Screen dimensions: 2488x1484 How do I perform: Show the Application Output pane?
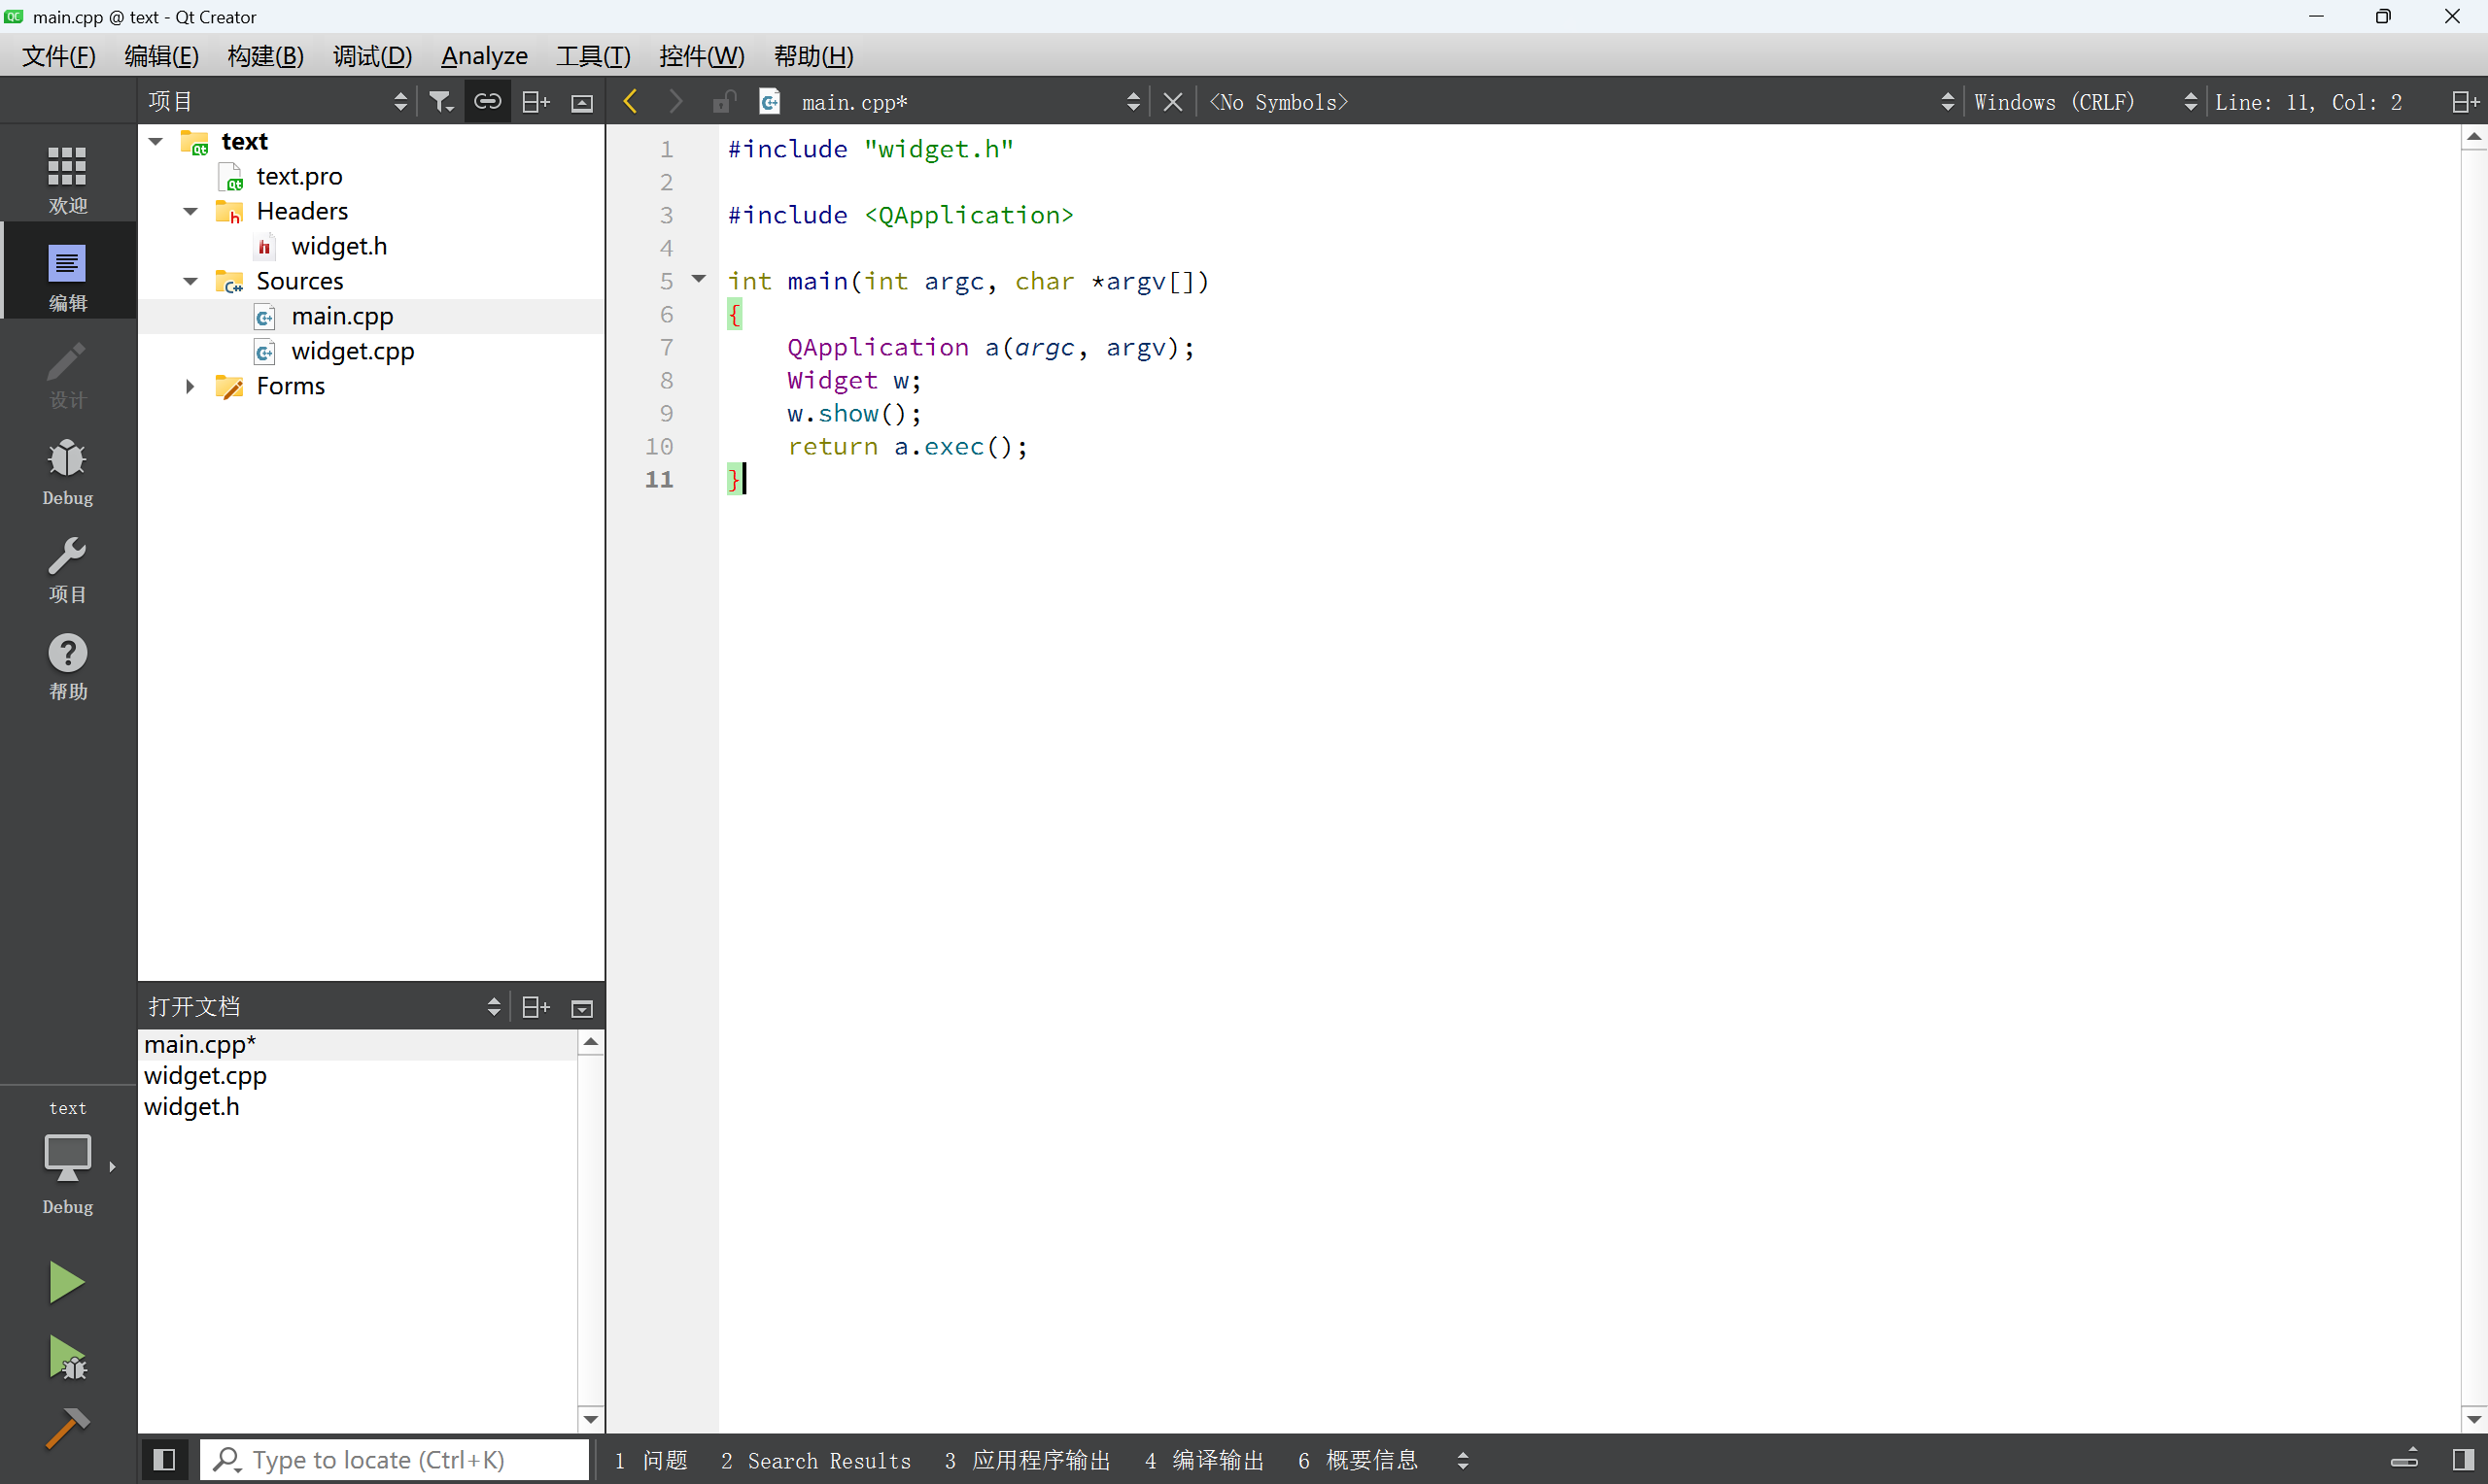1027,1460
